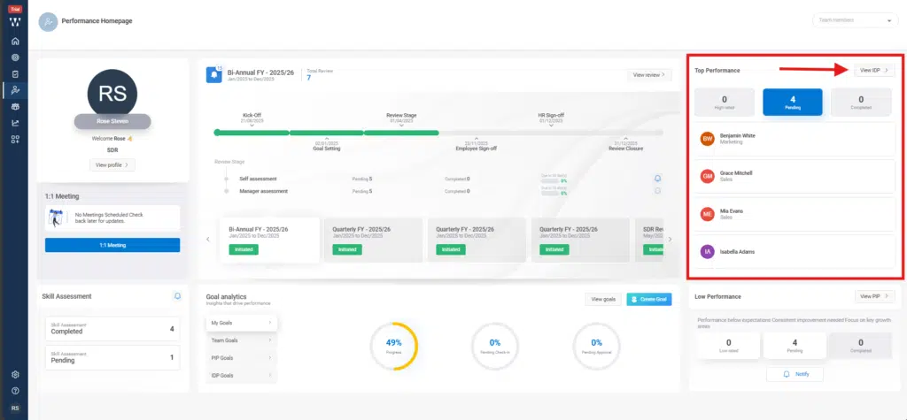Expand the Kick-Off stage chevron
Image resolution: width=907 pixels, height=420 pixels.
click(252, 126)
